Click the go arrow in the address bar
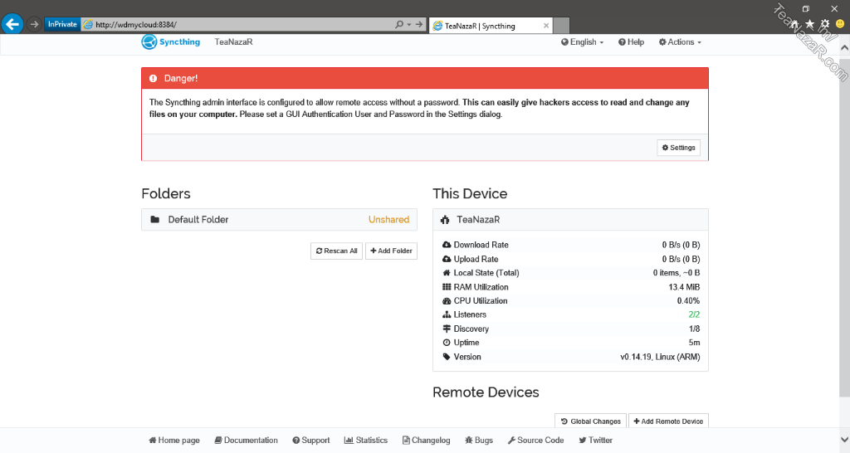Viewport: 850px width, 453px height. click(419, 24)
